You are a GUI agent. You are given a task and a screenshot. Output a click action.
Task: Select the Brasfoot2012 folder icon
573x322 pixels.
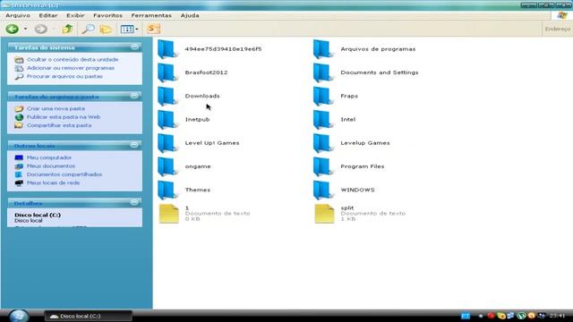point(167,72)
